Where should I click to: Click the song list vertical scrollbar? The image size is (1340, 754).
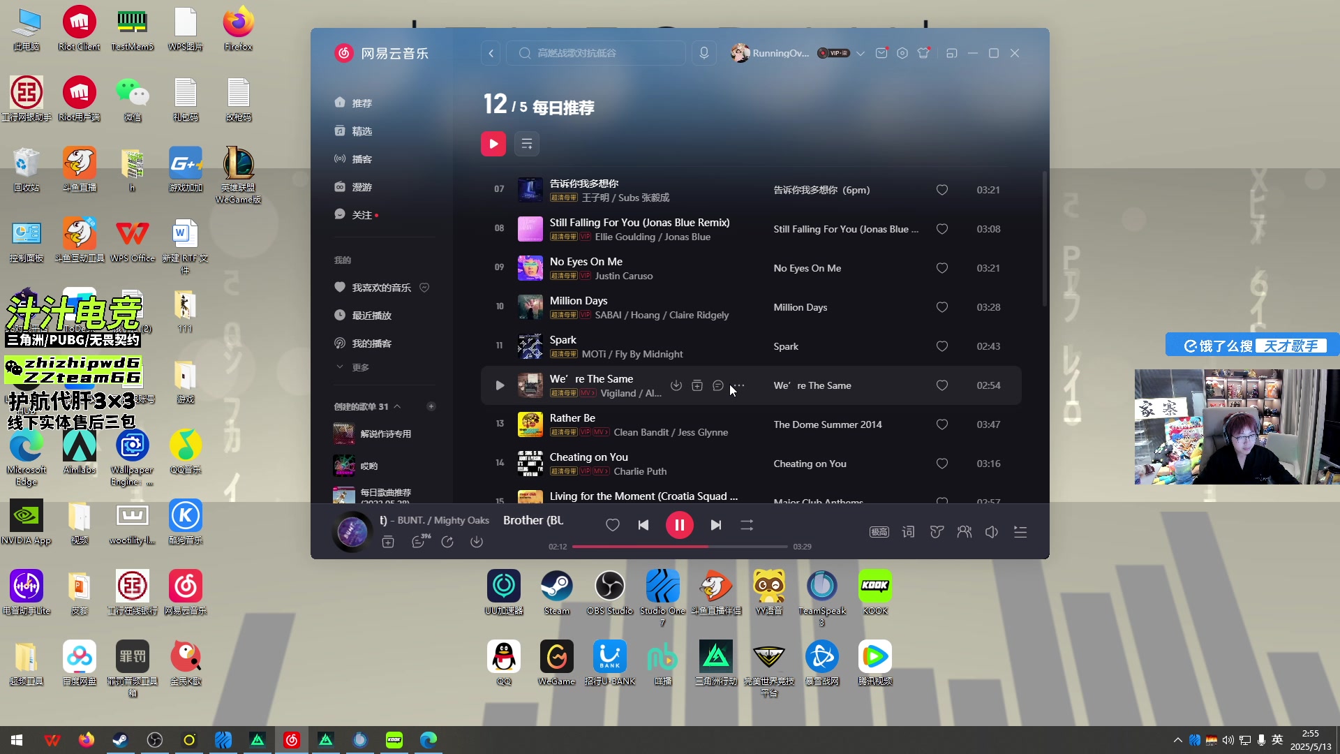[x=1045, y=237]
